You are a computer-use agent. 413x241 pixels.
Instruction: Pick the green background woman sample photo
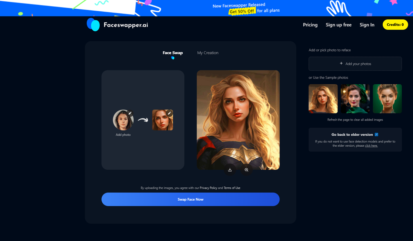click(387, 99)
